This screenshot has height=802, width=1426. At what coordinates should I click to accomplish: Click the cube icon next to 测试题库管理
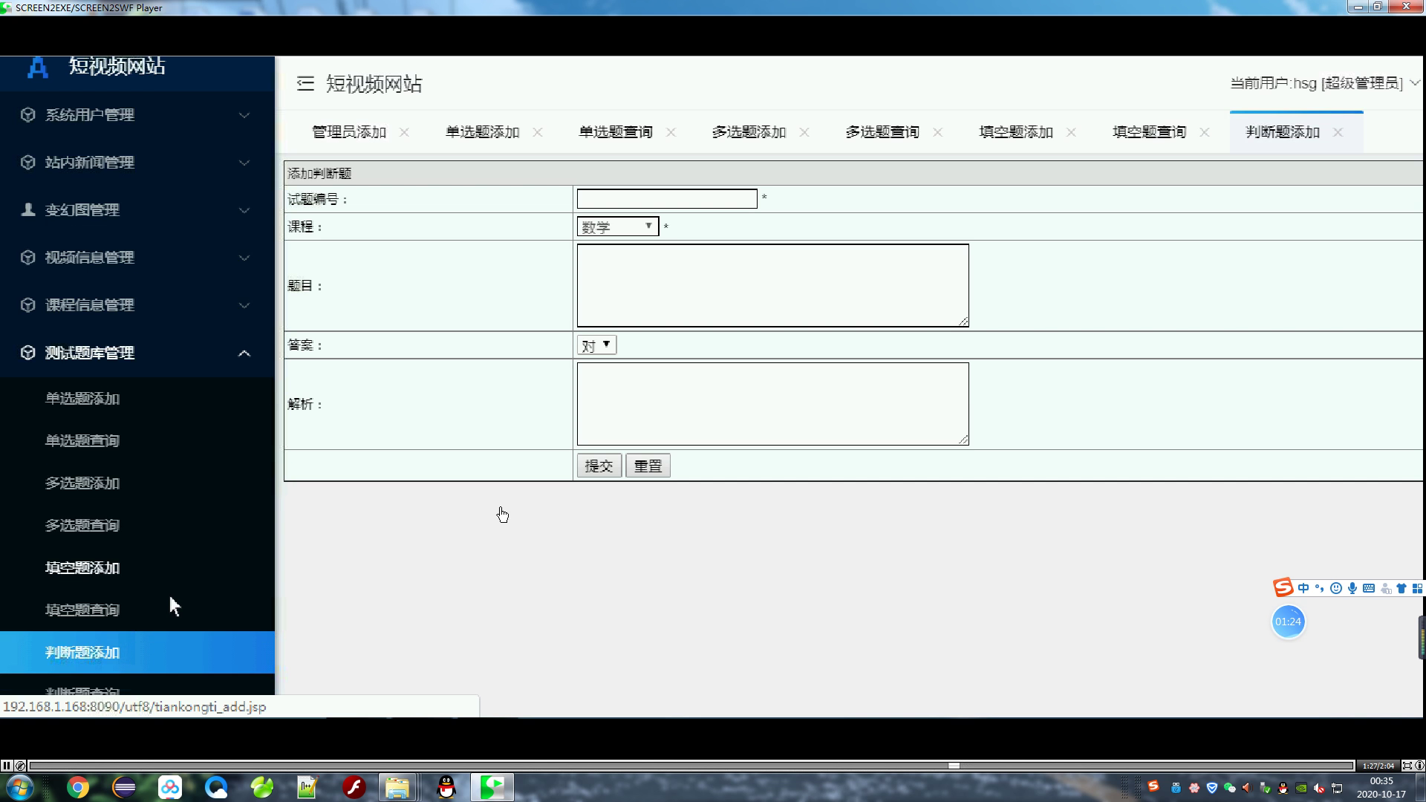[28, 353]
